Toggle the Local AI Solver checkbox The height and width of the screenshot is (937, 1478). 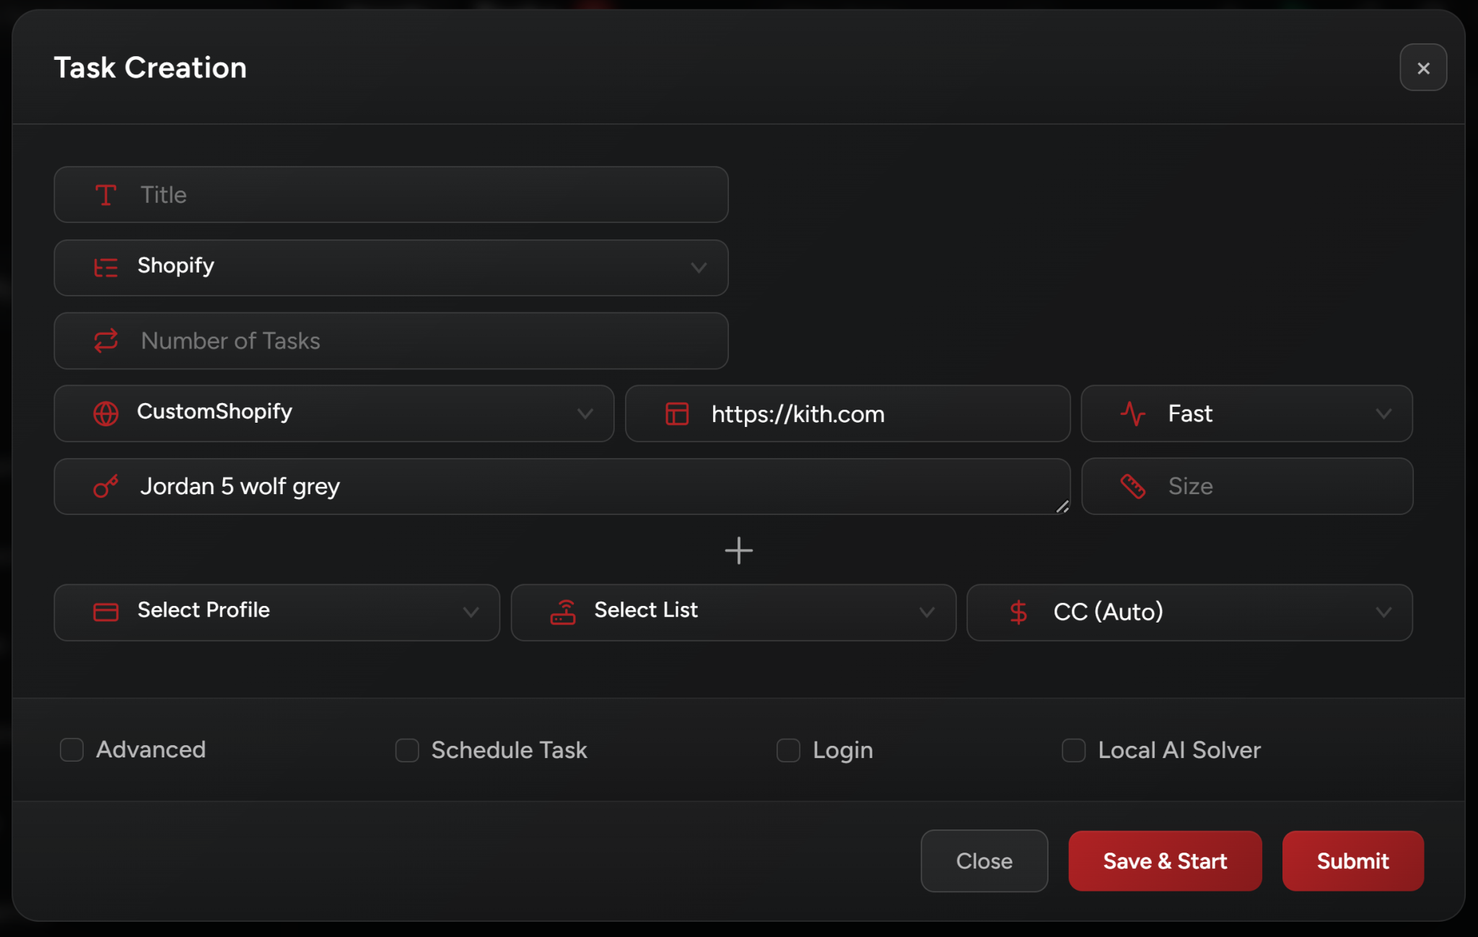pyautogui.click(x=1073, y=750)
